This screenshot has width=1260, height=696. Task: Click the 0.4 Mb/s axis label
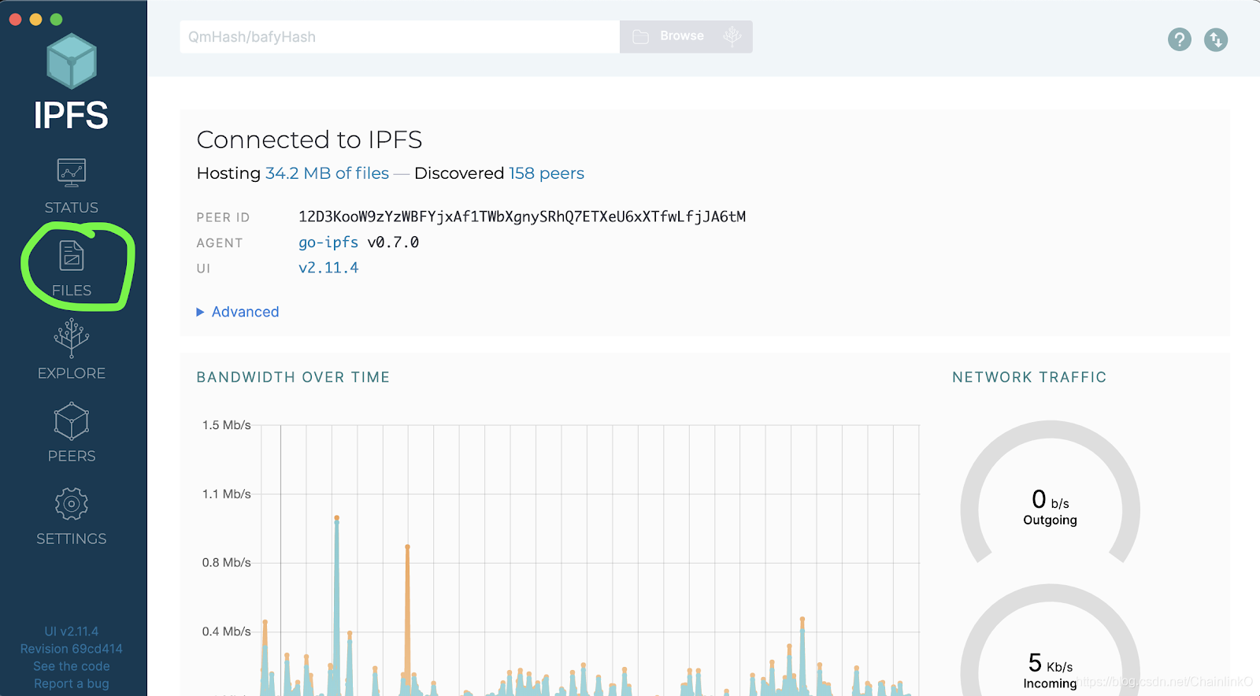(227, 631)
